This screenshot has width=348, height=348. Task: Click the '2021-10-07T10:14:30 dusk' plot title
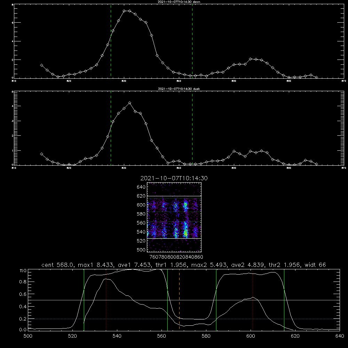(179, 89)
